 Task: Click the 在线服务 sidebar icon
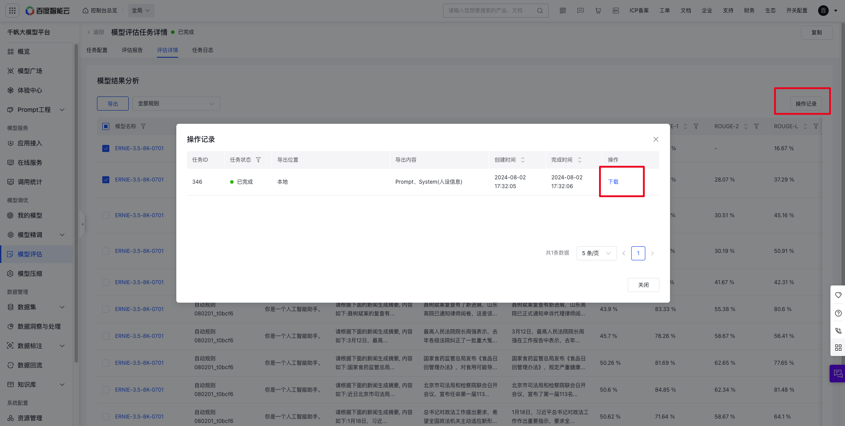(11, 163)
